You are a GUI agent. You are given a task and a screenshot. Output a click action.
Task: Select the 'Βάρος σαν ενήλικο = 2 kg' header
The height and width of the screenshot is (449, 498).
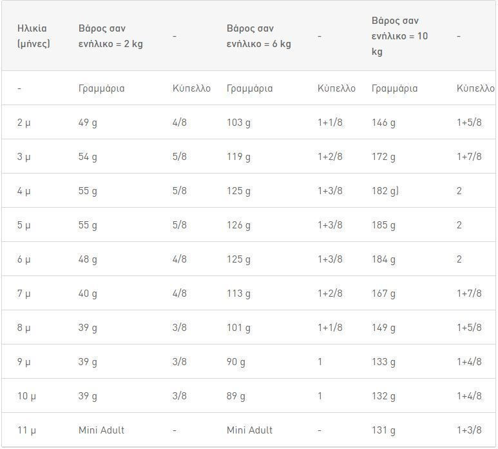point(111,36)
